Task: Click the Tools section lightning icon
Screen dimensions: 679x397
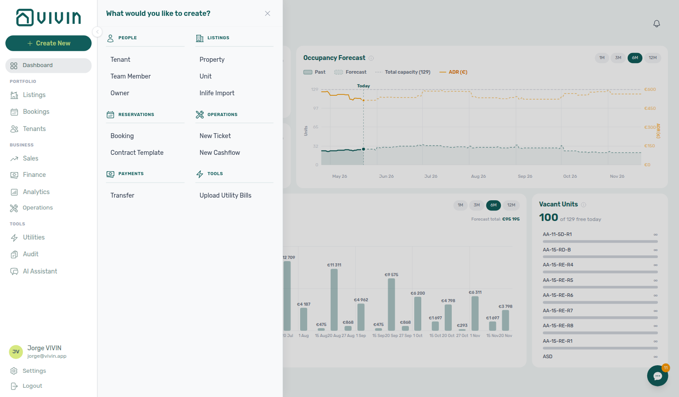Action: (x=200, y=174)
